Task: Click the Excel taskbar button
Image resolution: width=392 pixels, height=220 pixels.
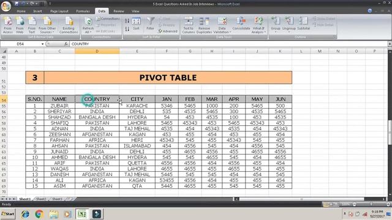Action: point(82,214)
